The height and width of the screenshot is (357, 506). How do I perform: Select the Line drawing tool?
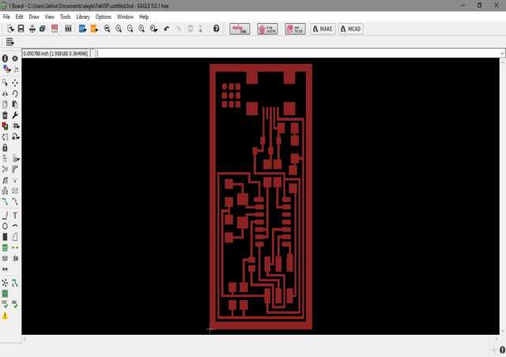pos(5,216)
